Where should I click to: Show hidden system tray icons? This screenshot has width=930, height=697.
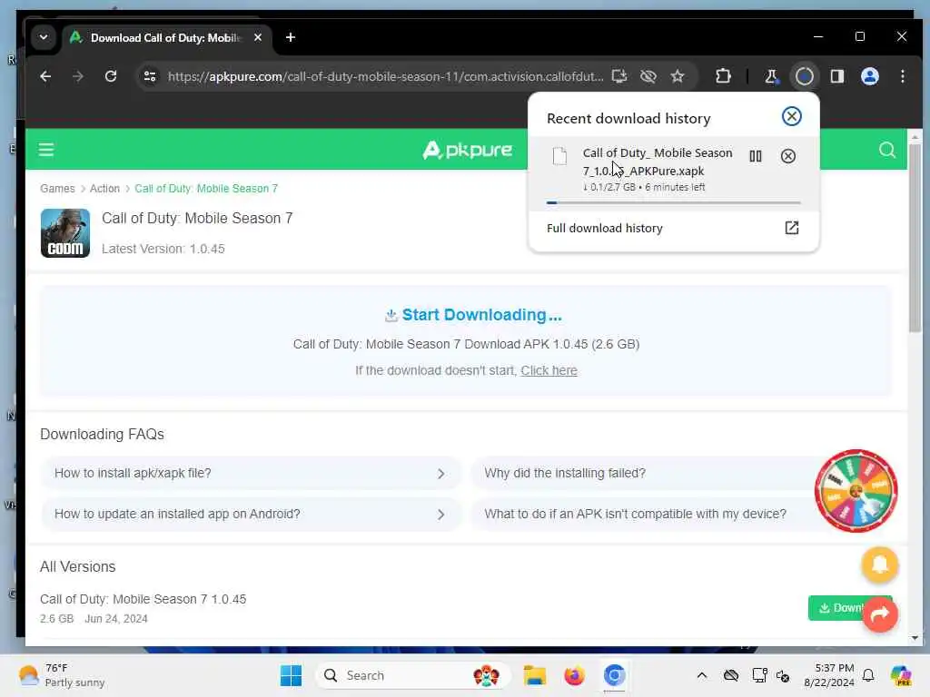(x=702, y=675)
